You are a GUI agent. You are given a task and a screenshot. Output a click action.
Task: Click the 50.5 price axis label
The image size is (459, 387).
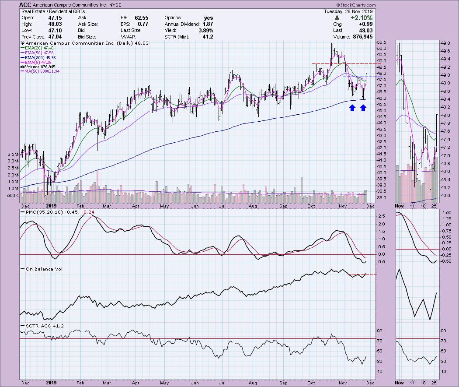pos(382,42)
